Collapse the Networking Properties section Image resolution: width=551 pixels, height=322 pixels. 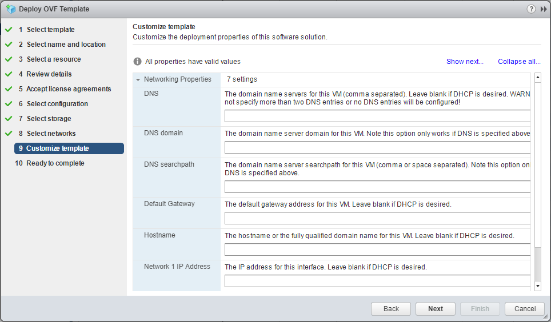pos(138,80)
